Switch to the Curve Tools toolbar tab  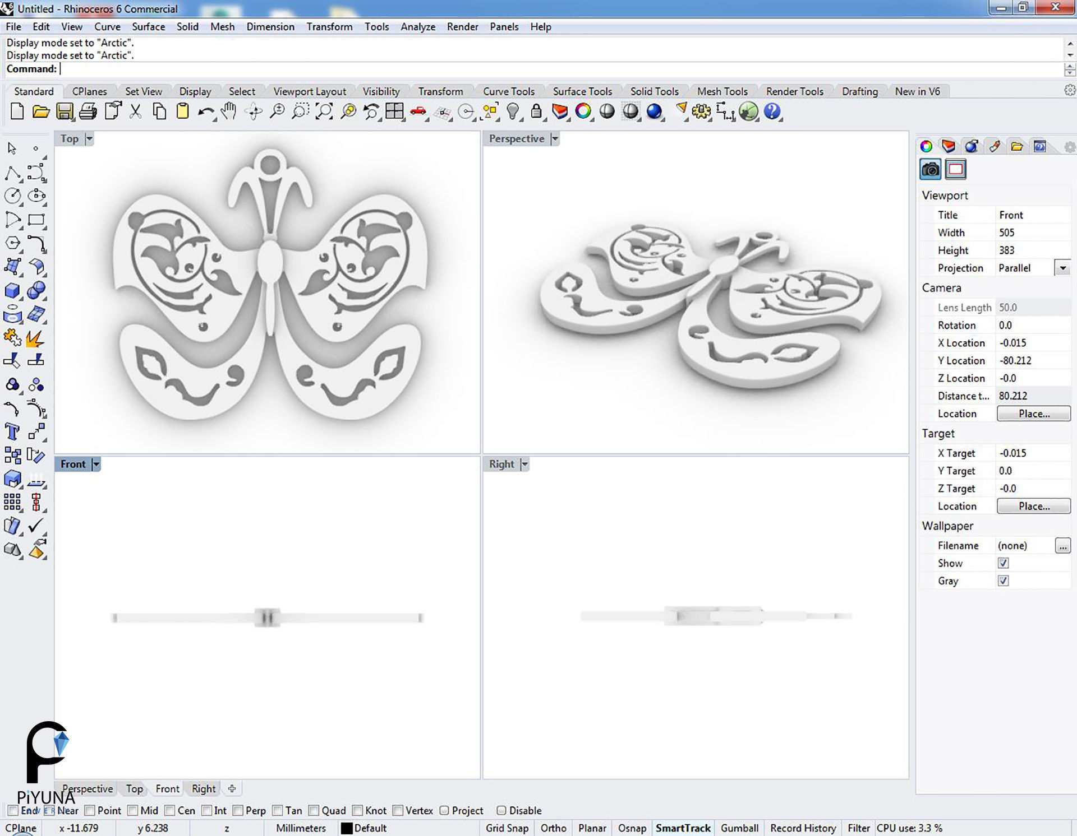click(508, 91)
